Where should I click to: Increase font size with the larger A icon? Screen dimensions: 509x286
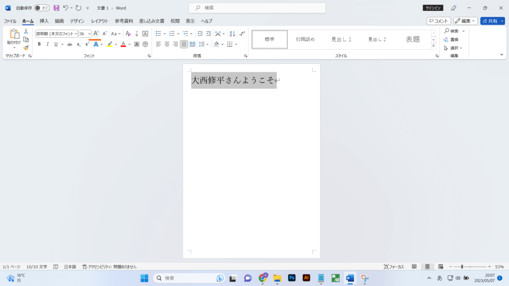pos(96,33)
